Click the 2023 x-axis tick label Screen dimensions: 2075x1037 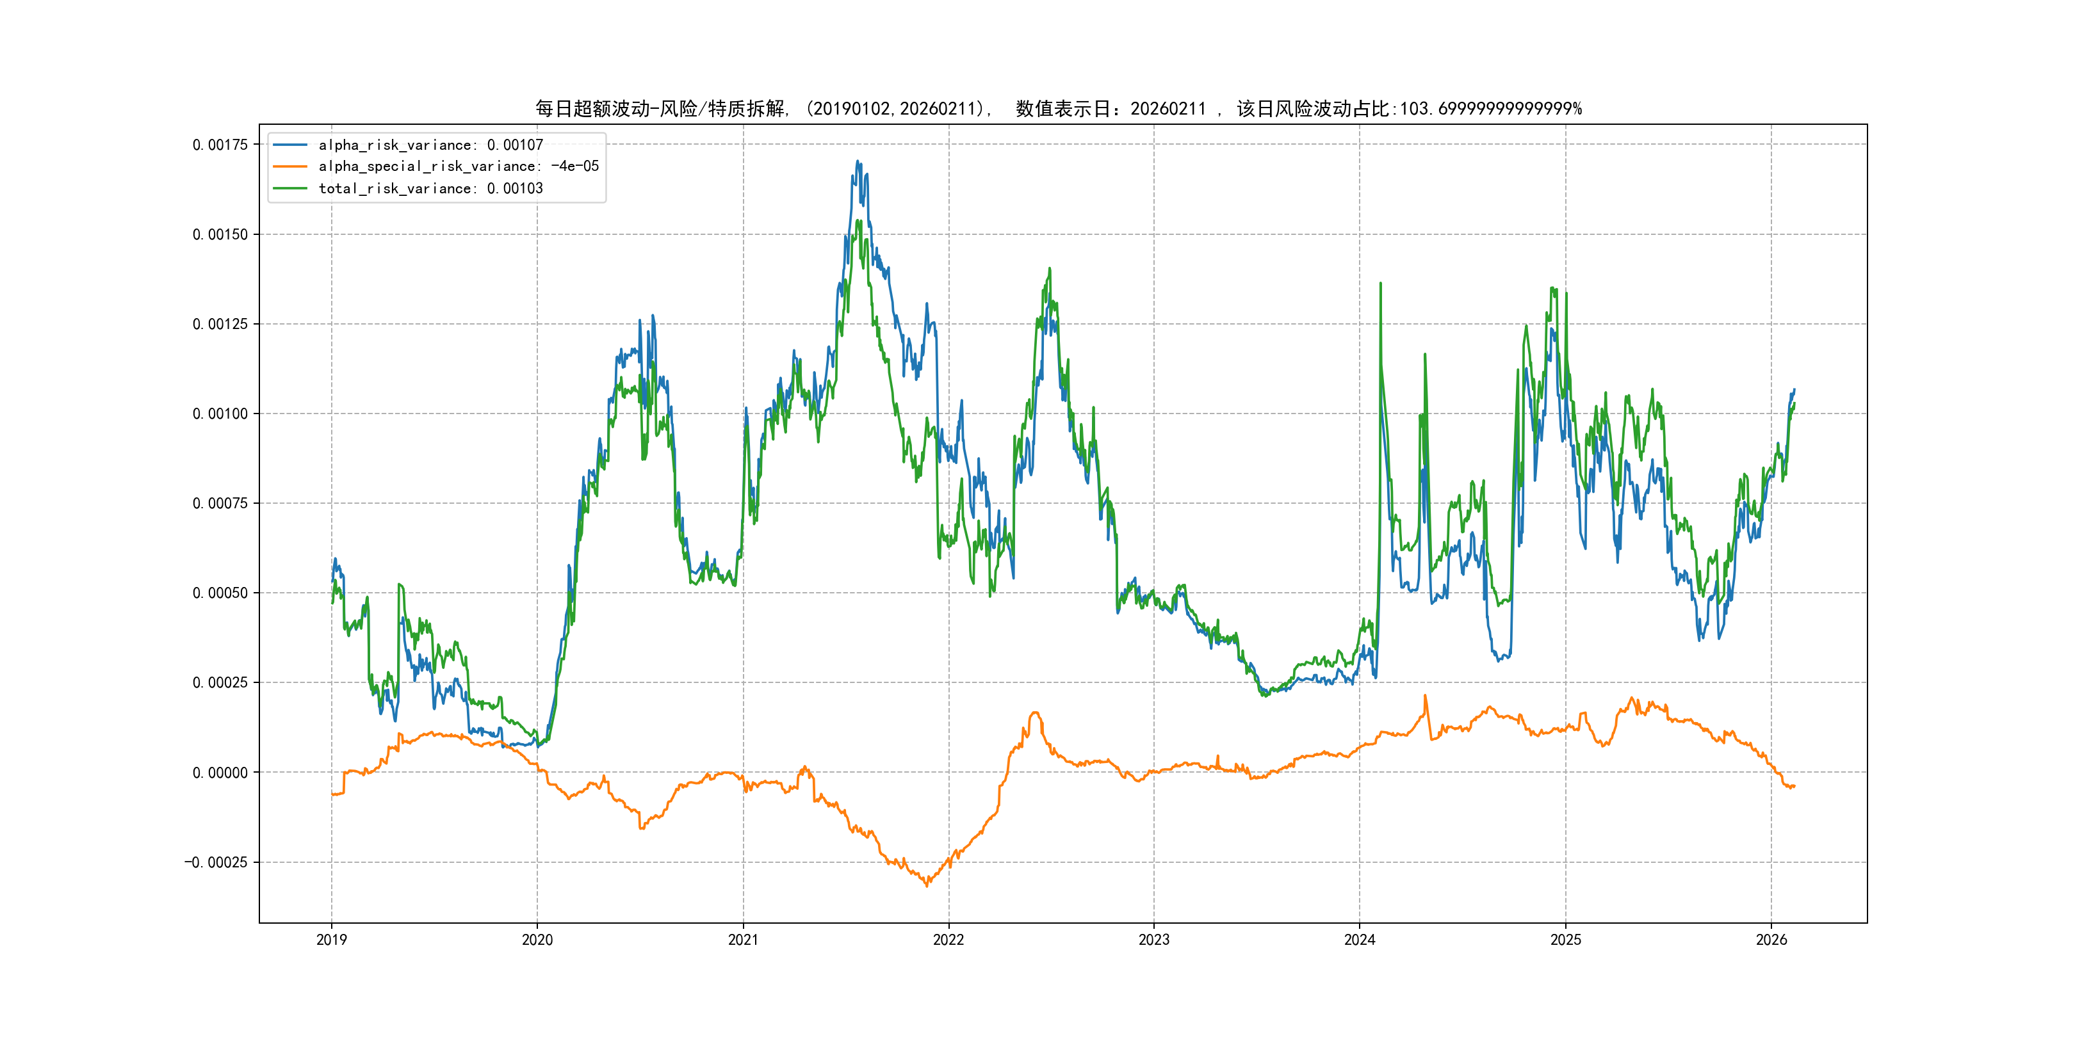coord(1153,940)
